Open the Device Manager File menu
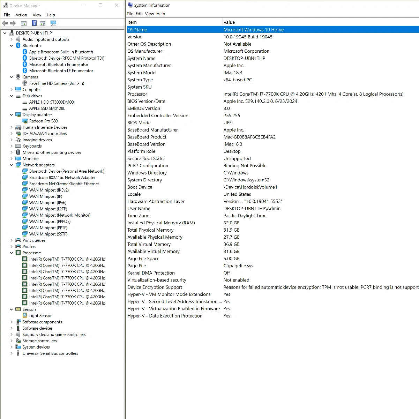Viewport: 419px width, 419px height. (x=7, y=15)
